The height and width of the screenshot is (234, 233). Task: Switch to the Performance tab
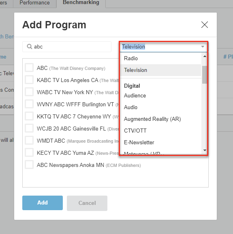(x=34, y=3)
